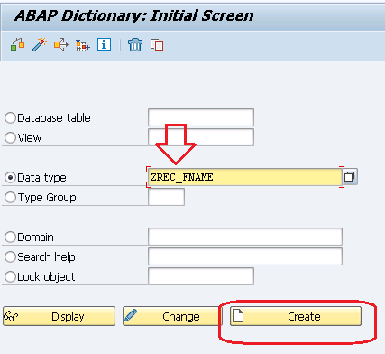Focus the Search help input field
Viewport: 385px width, 354px height.
click(245, 256)
